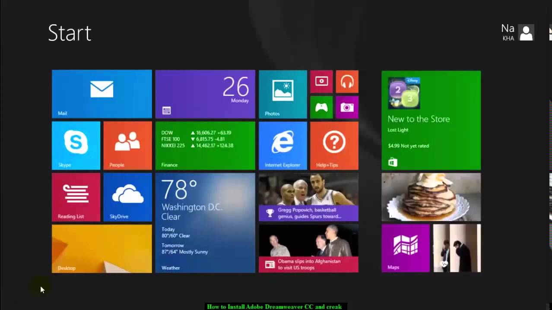Click the Store bag icon on green tile
552x310 pixels.
[x=392, y=162]
